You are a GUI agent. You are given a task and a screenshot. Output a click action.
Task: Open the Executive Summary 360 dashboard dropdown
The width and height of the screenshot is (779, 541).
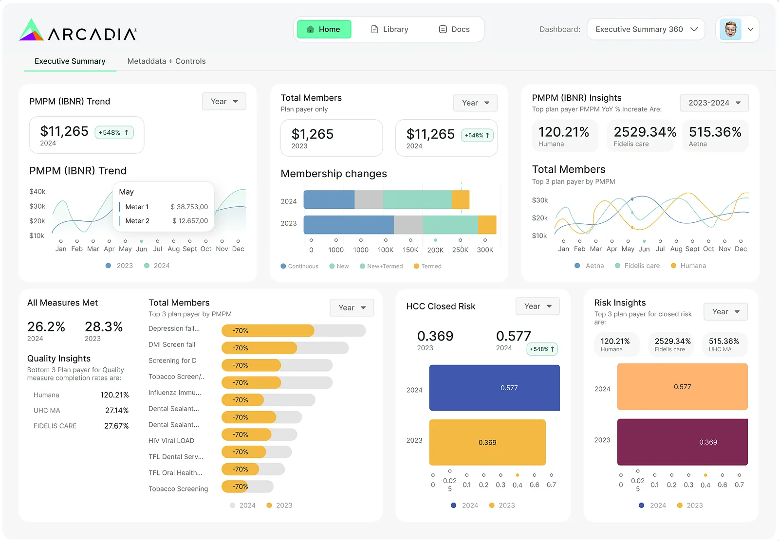(646, 29)
